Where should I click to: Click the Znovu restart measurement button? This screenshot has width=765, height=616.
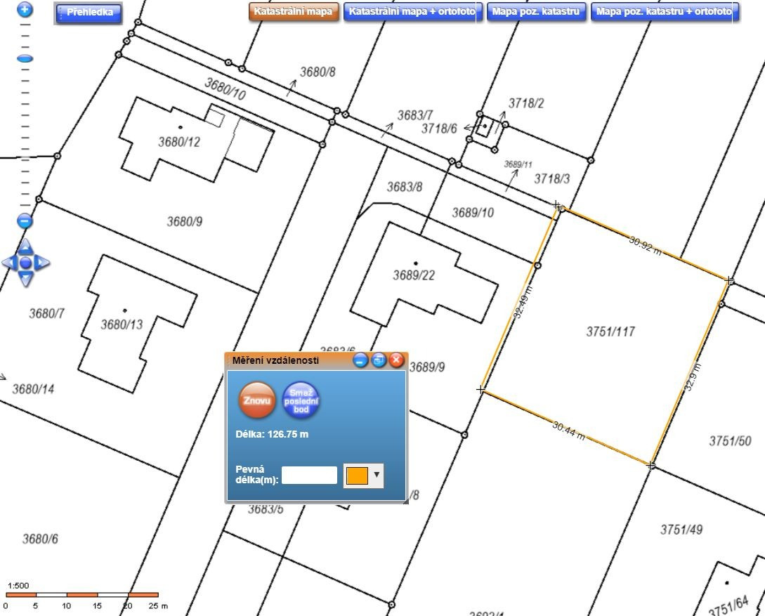pos(257,400)
